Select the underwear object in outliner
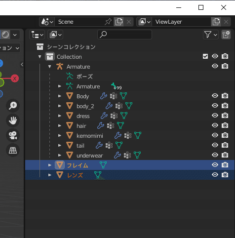The width and height of the screenshot is (235, 238). [90, 156]
